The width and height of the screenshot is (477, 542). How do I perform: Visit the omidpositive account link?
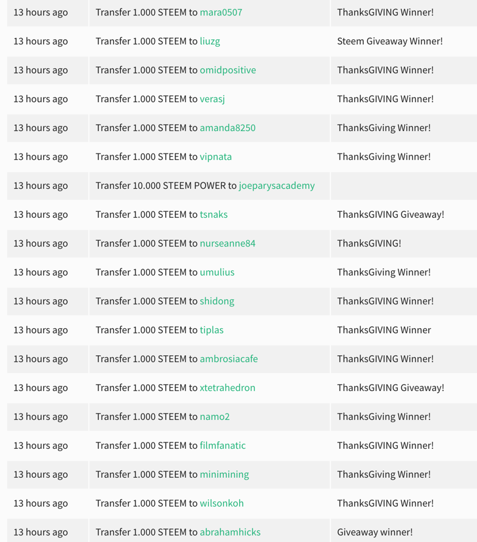pyautogui.click(x=228, y=70)
